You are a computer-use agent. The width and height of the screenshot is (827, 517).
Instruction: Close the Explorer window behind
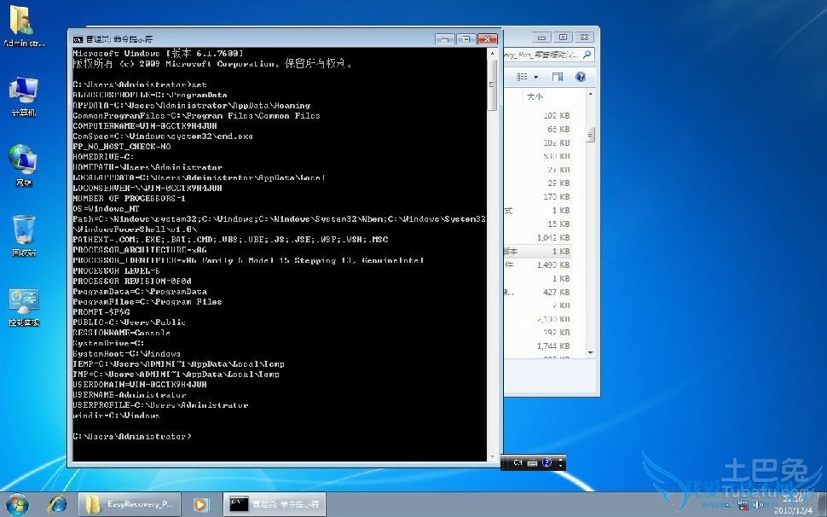point(584,38)
